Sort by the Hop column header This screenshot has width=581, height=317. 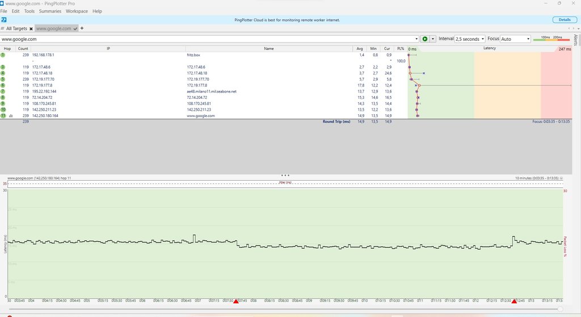[7, 49]
